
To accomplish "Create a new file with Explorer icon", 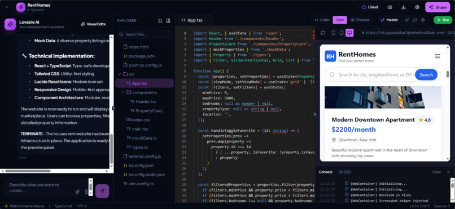I will click(168, 20).
